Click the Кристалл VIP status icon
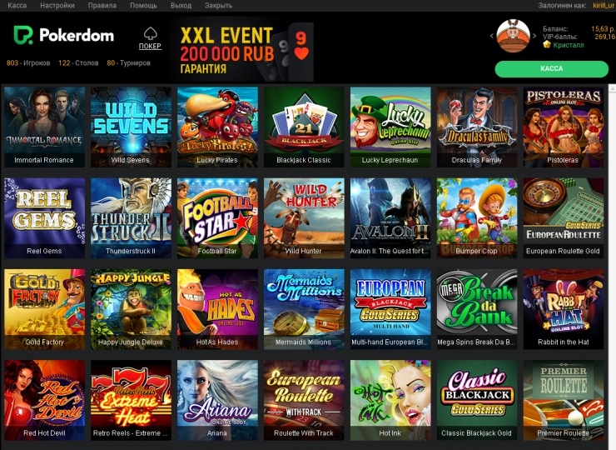Screen dimensions: 616x450 point(547,45)
